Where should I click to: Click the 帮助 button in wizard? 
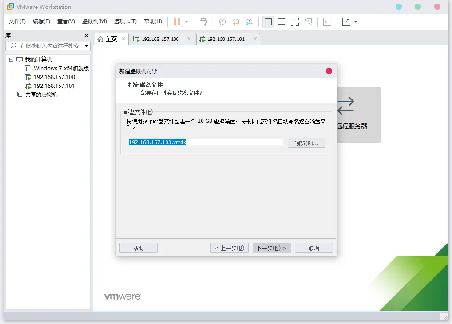point(139,248)
